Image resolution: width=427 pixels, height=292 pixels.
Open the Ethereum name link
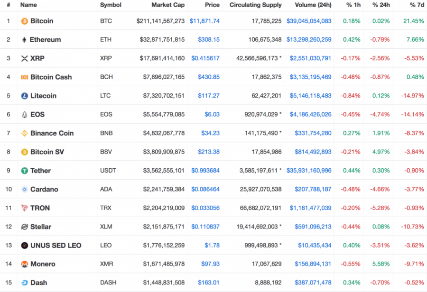45,40
